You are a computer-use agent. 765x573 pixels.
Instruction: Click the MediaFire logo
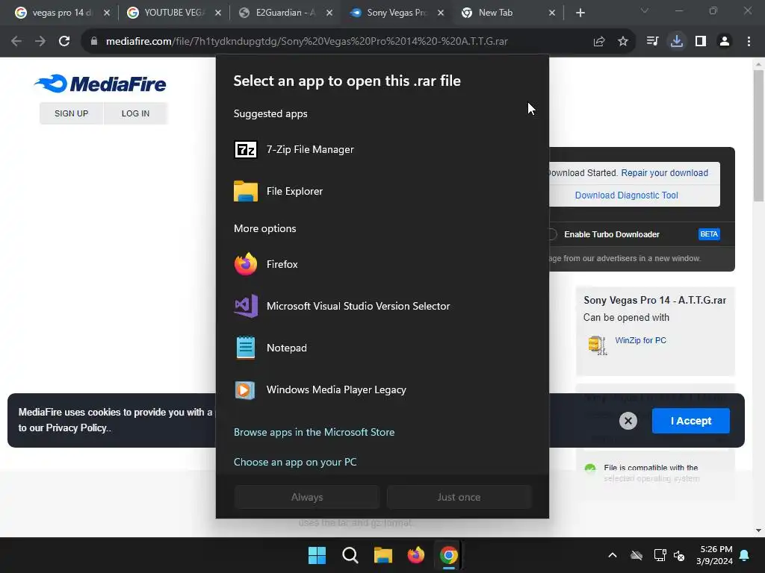click(x=100, y=84)
